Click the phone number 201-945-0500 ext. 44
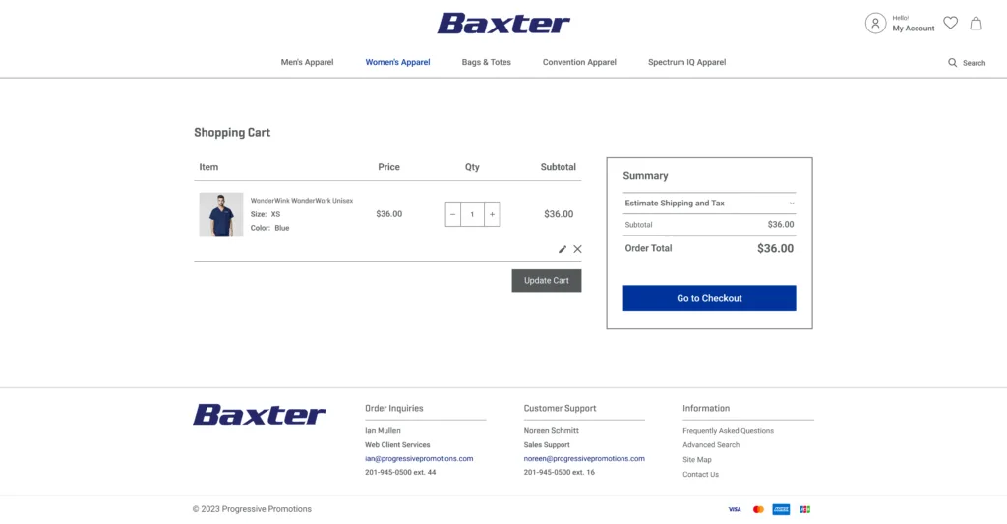Viewport: 1007px width, 524px height. [400, 472]
